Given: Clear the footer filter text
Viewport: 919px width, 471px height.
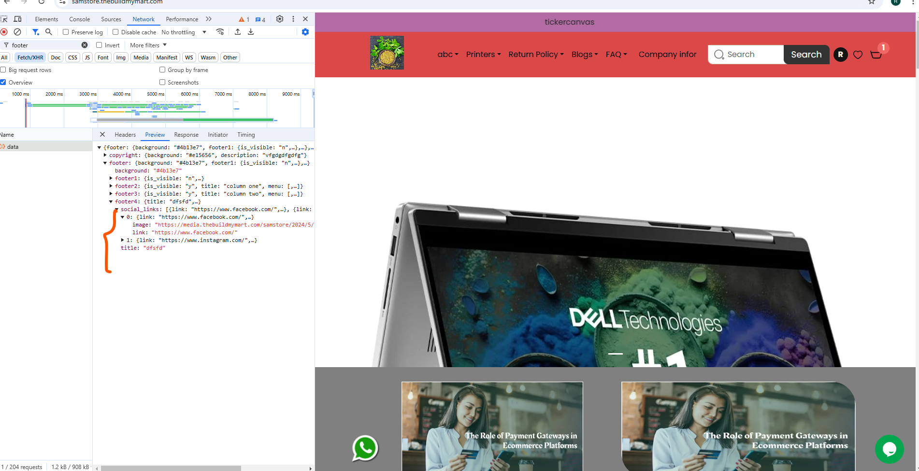Looking at the screenshot, I should pyautogui.click(x=85, y=45).
